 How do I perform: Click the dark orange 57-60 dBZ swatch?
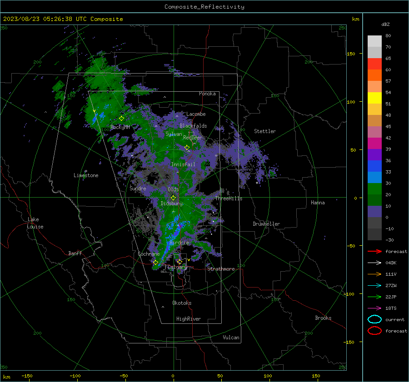click(374, 75)
